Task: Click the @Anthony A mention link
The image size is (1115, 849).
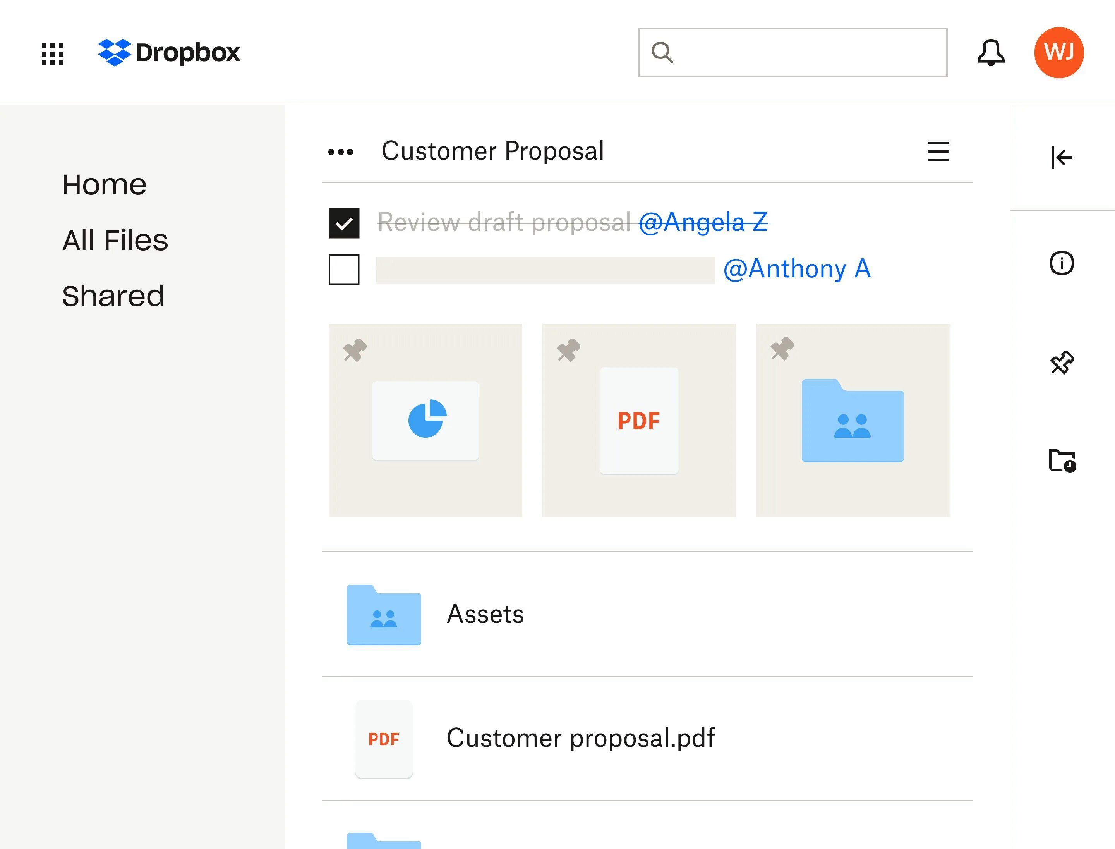Action: [x=797, y=269]
